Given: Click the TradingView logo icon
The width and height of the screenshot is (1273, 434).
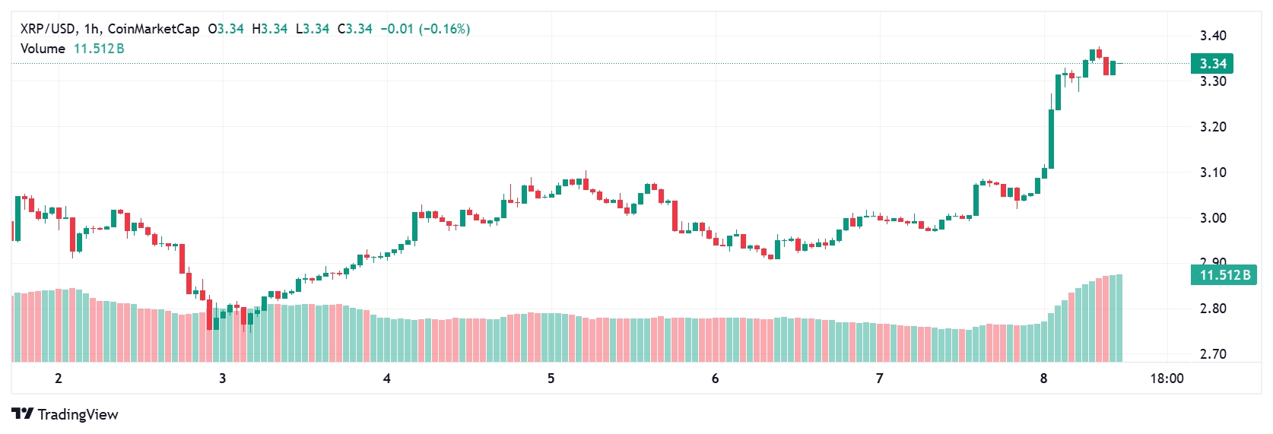Looking at the screenshot, I should tap(22, 413).
